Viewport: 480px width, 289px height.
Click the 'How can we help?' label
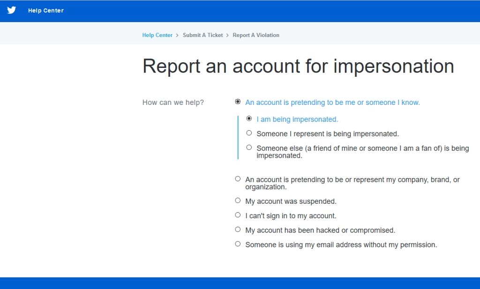173,103
